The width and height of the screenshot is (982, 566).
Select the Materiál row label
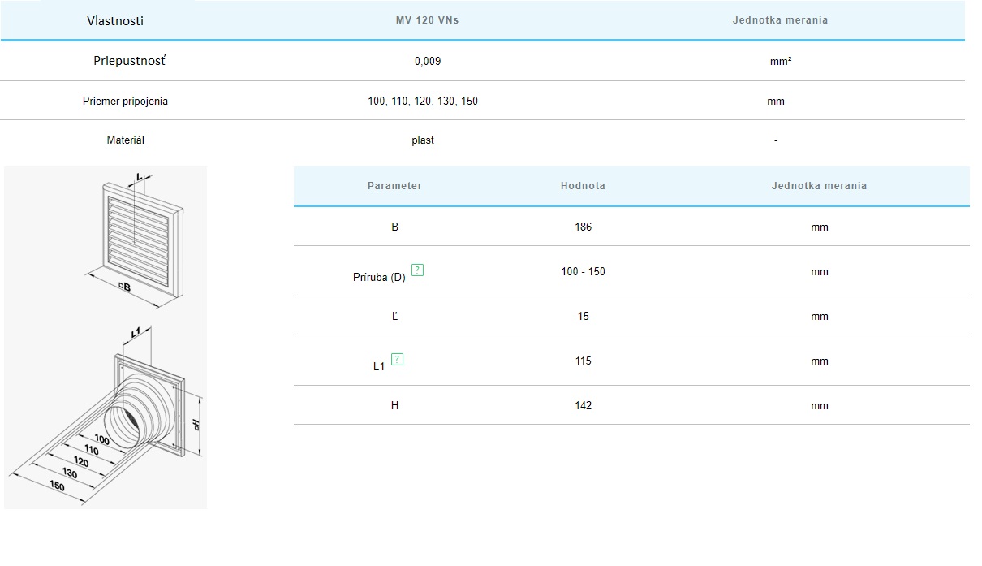[126, 140]
